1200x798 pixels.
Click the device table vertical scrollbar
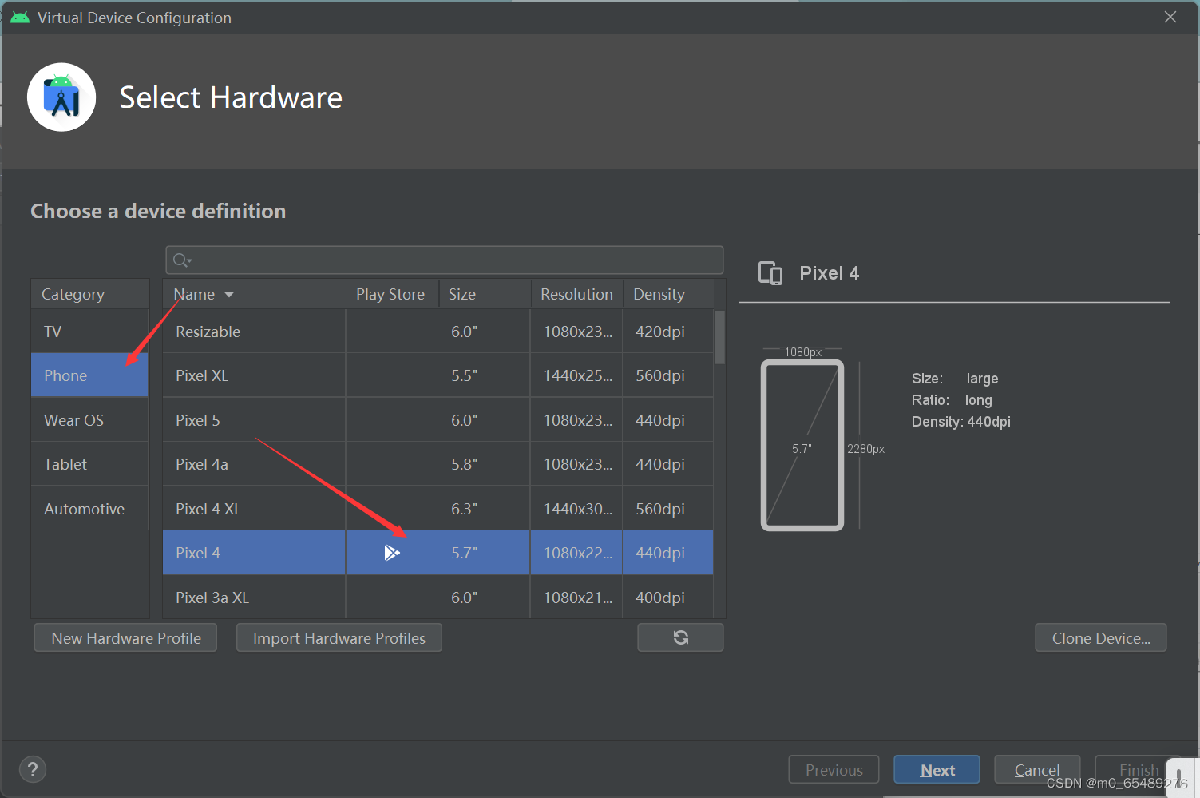point(720,337)
